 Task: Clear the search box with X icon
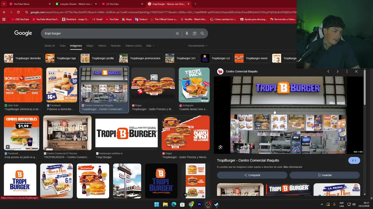pos(177,33)
